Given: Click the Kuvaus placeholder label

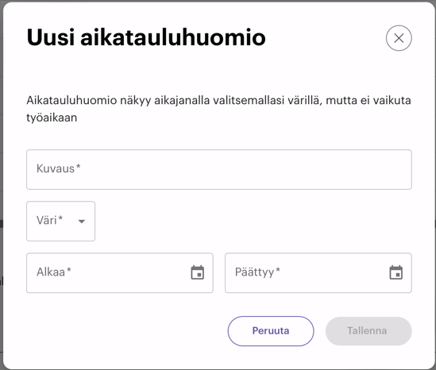Looking at the screenshot, I should coord(59,168).
